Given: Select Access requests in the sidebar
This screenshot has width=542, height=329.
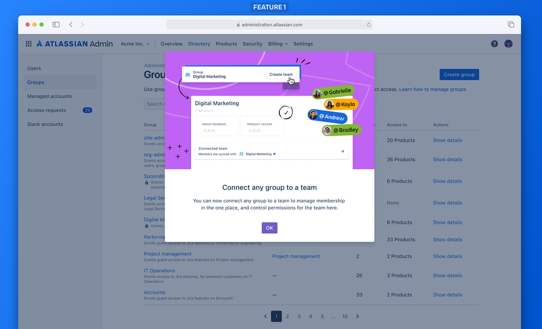Looking at the screenshot, I should 60,110.
